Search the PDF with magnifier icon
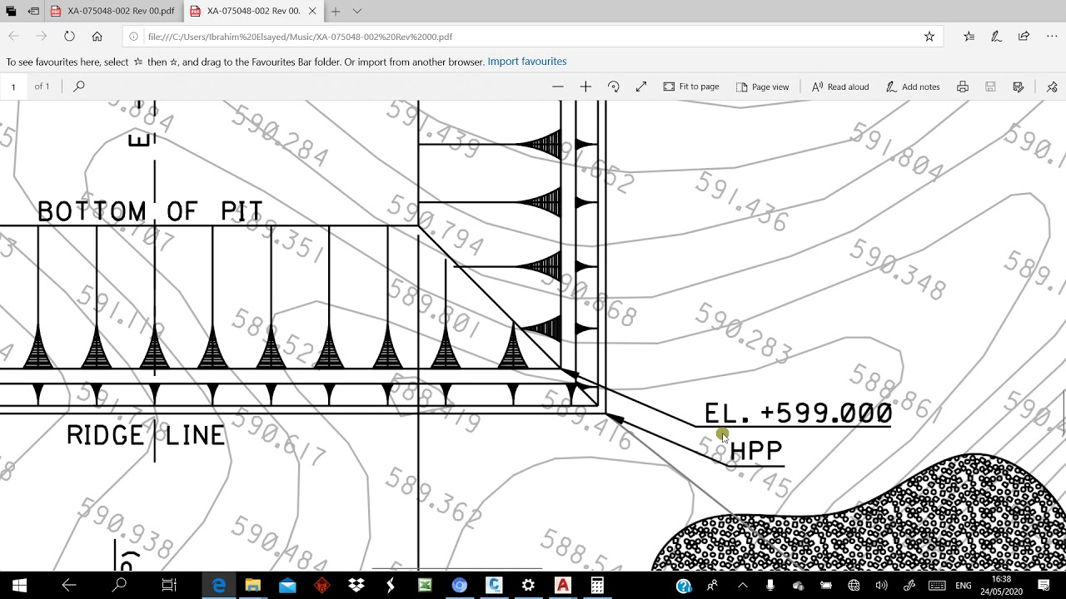Viewport: 1066px width, 599px height. click(79, 86)
